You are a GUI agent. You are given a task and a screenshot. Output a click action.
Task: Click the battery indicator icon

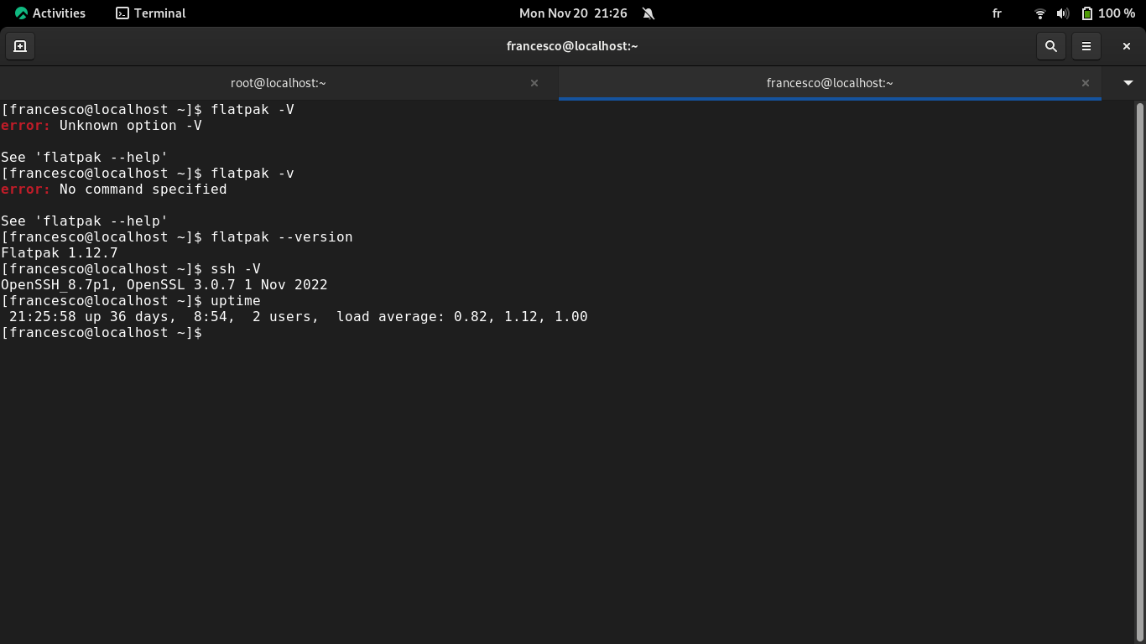1087,13
